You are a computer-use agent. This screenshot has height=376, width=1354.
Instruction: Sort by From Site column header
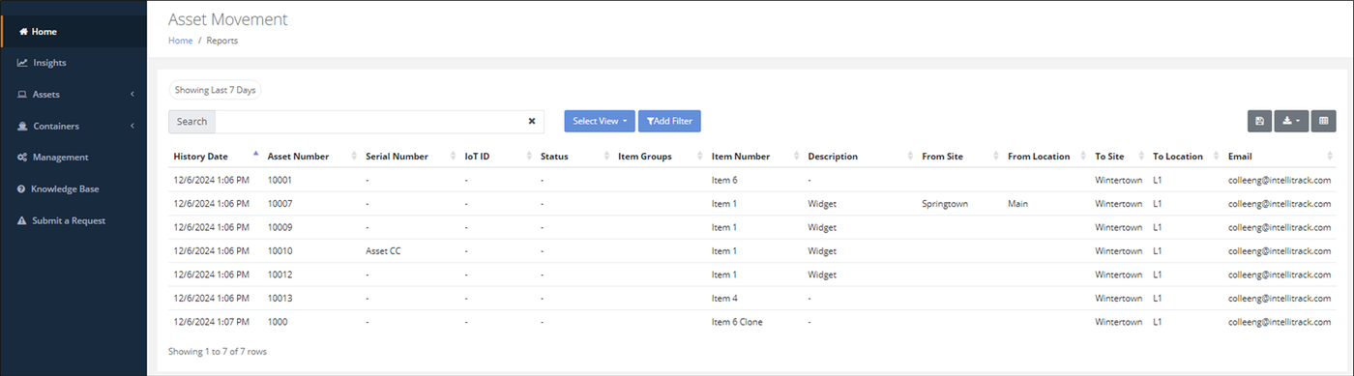pyautogui.click(x=960, y=156)
